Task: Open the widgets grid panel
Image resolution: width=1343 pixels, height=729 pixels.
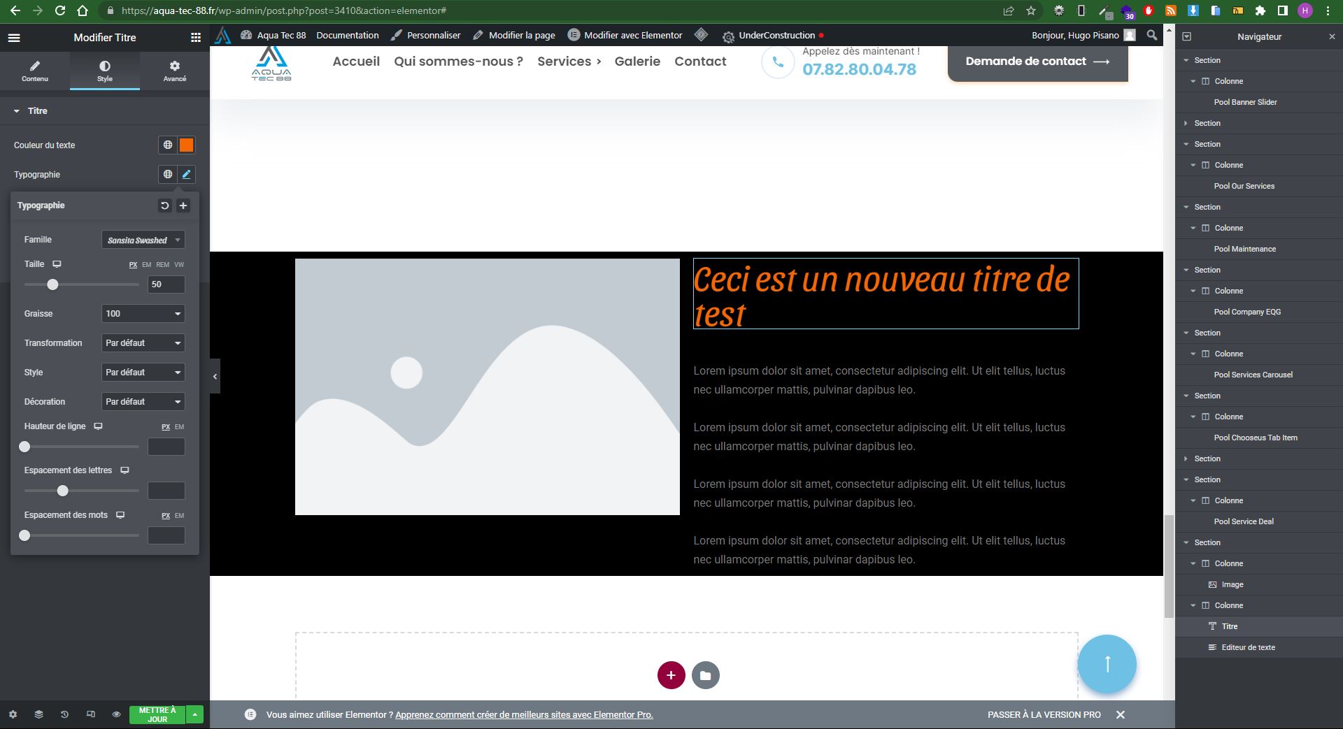Action: 196,38
